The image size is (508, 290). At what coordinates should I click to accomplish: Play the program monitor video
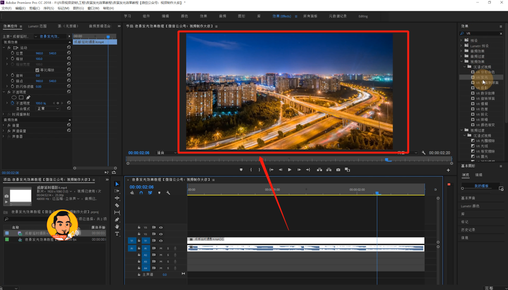[289, 170]
